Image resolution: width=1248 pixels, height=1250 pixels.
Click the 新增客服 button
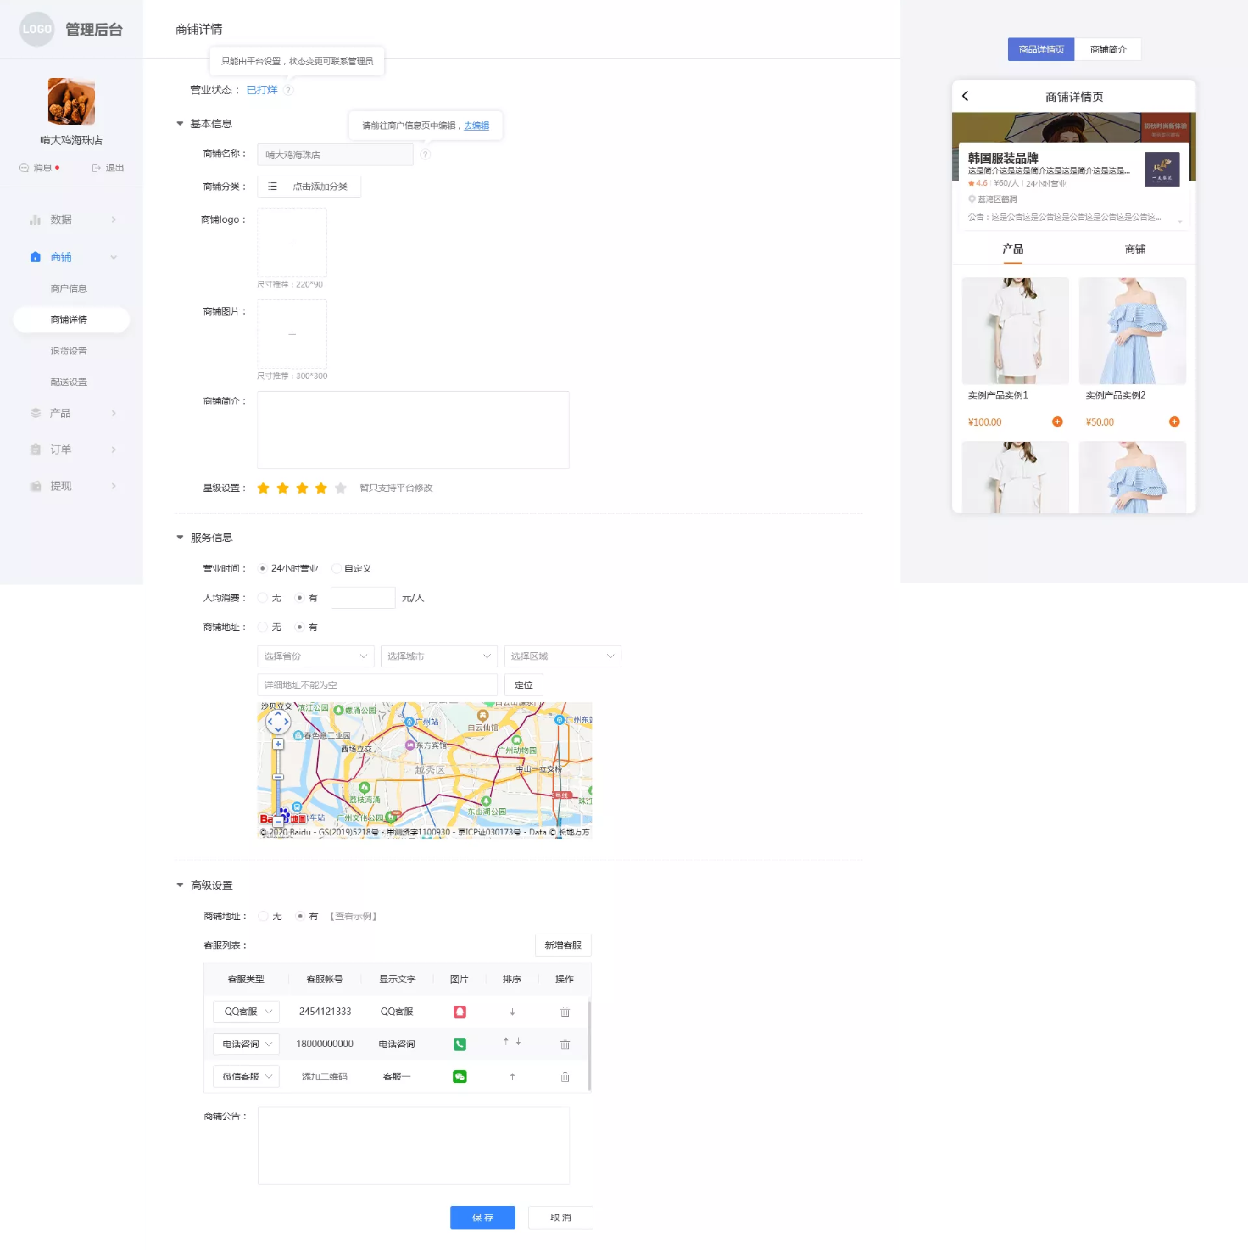(563, 946)
